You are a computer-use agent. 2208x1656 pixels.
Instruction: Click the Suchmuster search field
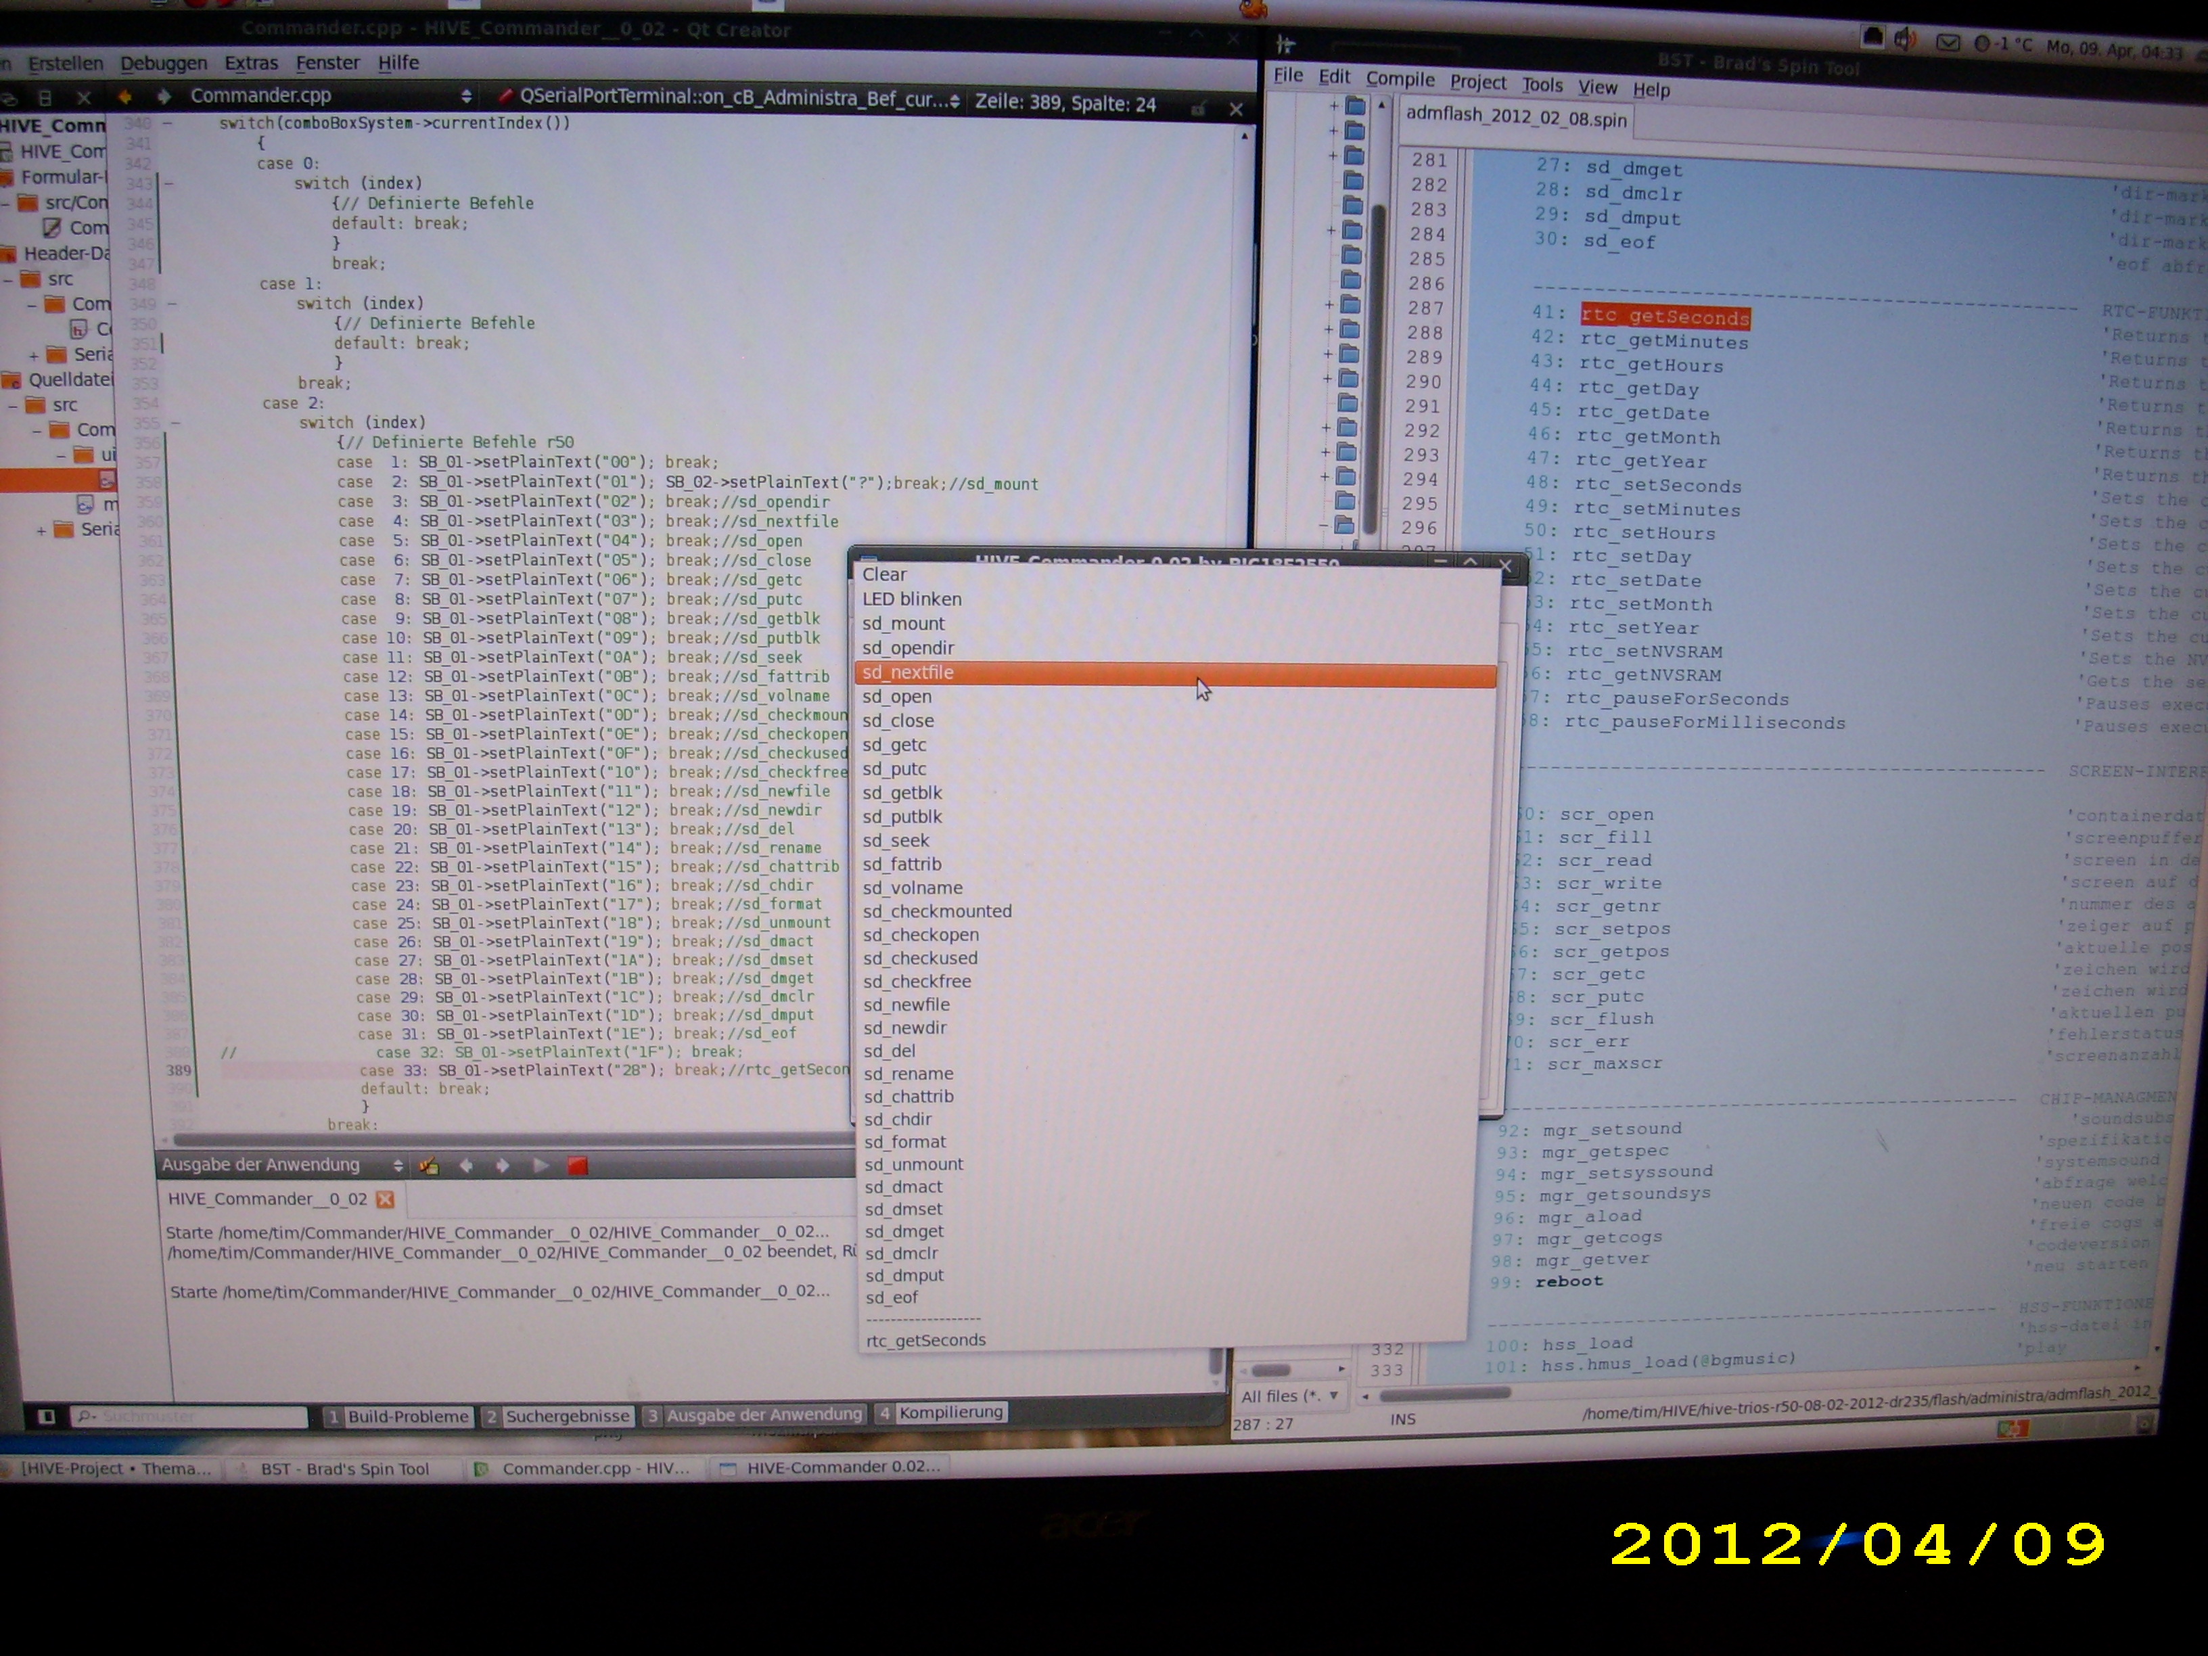(189, 1417)
